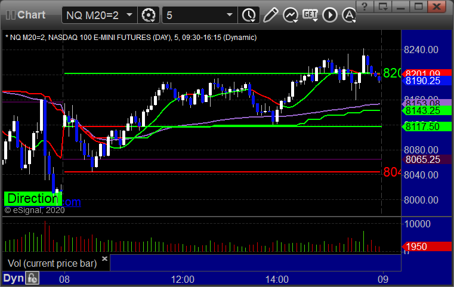Click the chart title NASDAQ 100 E-MINI FUTURES text

[x=100, y=38]
